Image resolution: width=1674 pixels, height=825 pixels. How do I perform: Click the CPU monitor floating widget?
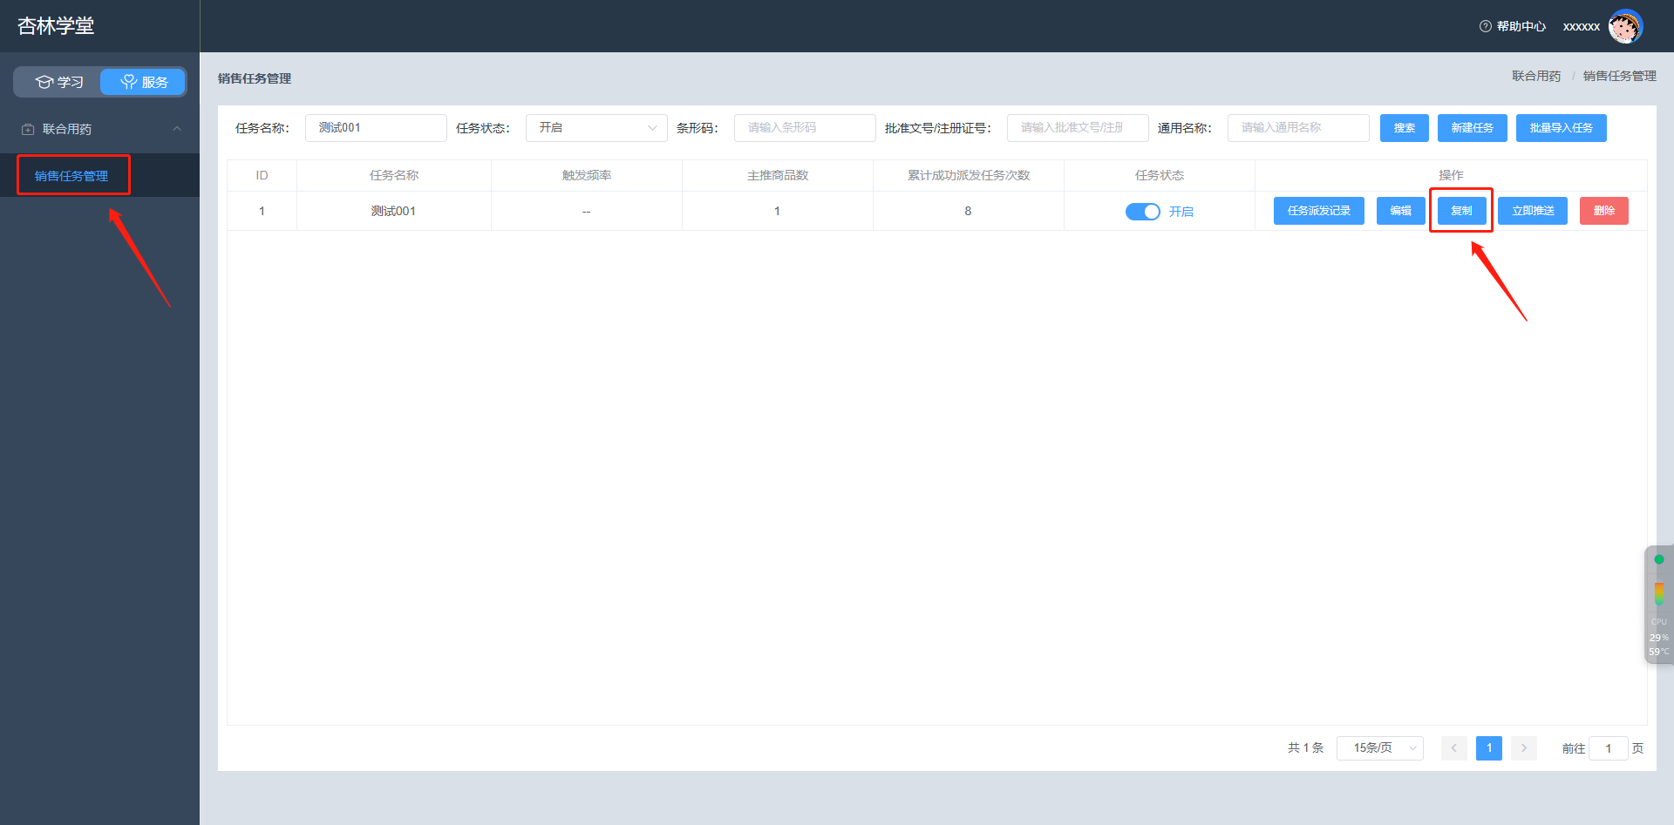[x=1658, y=605]
